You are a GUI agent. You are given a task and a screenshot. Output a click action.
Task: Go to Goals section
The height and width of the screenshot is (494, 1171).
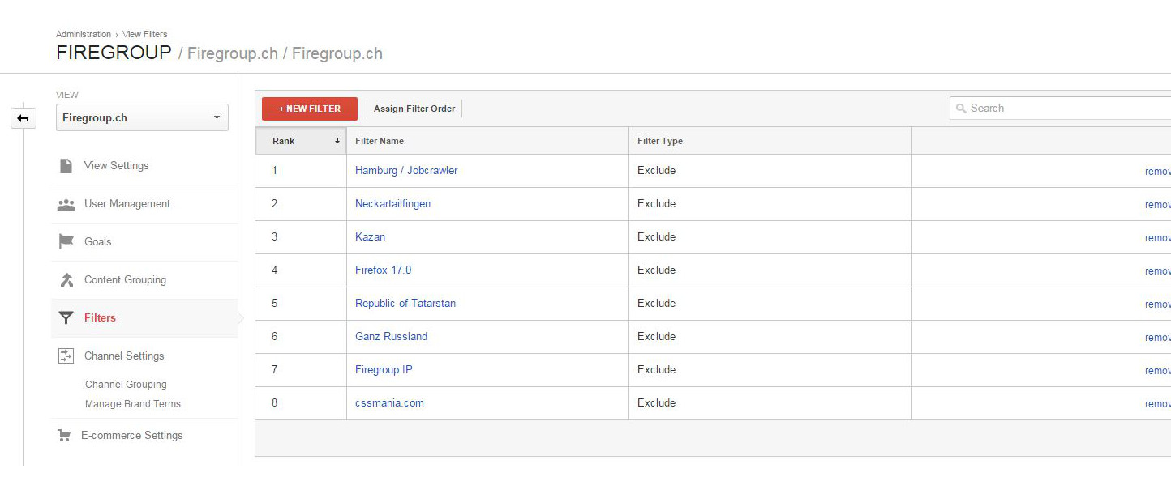(x=98, y=241)
